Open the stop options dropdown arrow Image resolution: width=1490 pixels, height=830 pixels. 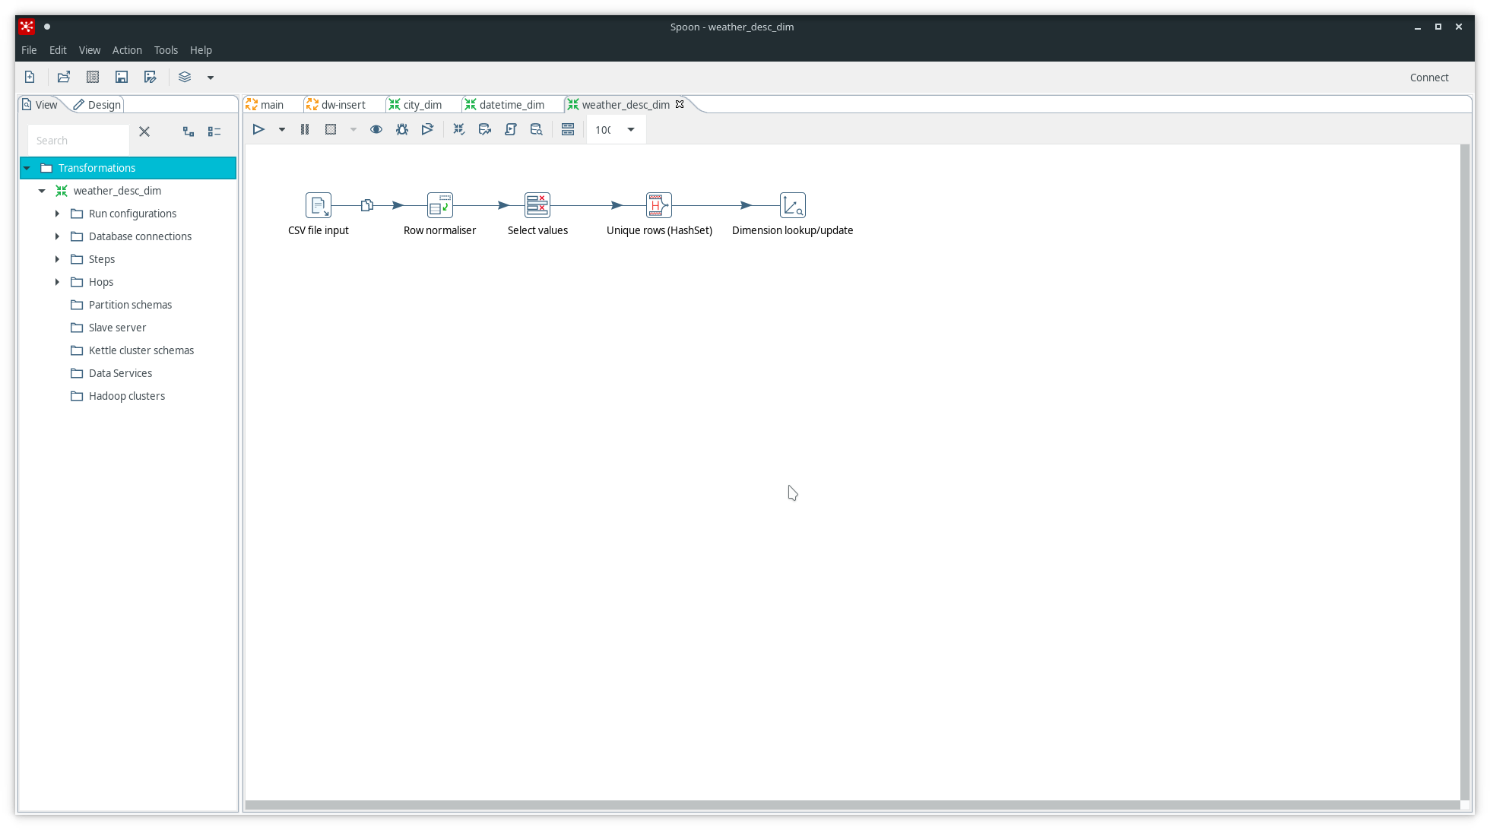click(353, 130)
